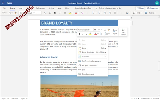Image resolution: width=160 pixels, height=100 pixels.
Task: Expand ribbon bullet list dropdown arrow
Action: point(95,13)
